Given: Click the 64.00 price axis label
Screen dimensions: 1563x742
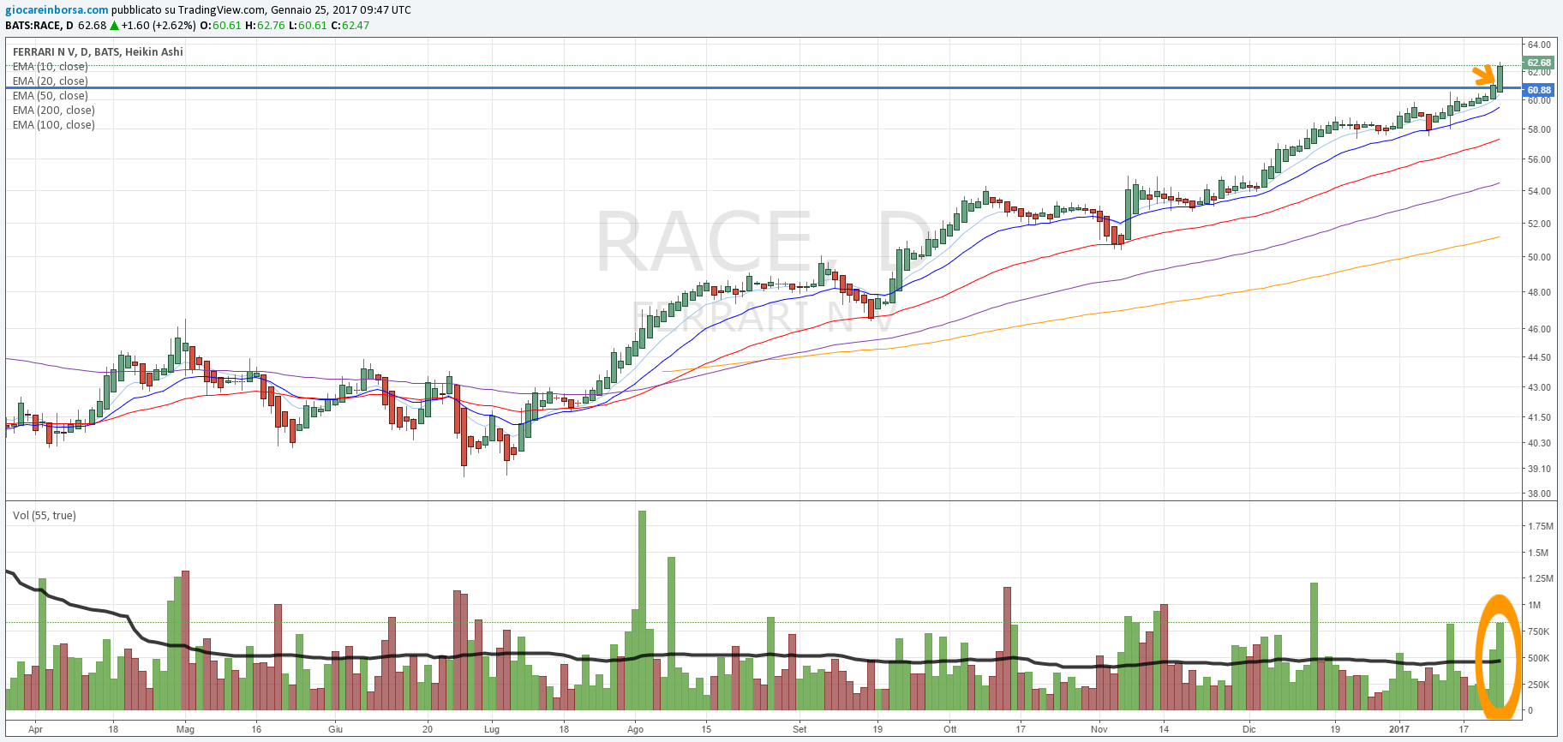Looking at the screenshot, I should 1539,45.
